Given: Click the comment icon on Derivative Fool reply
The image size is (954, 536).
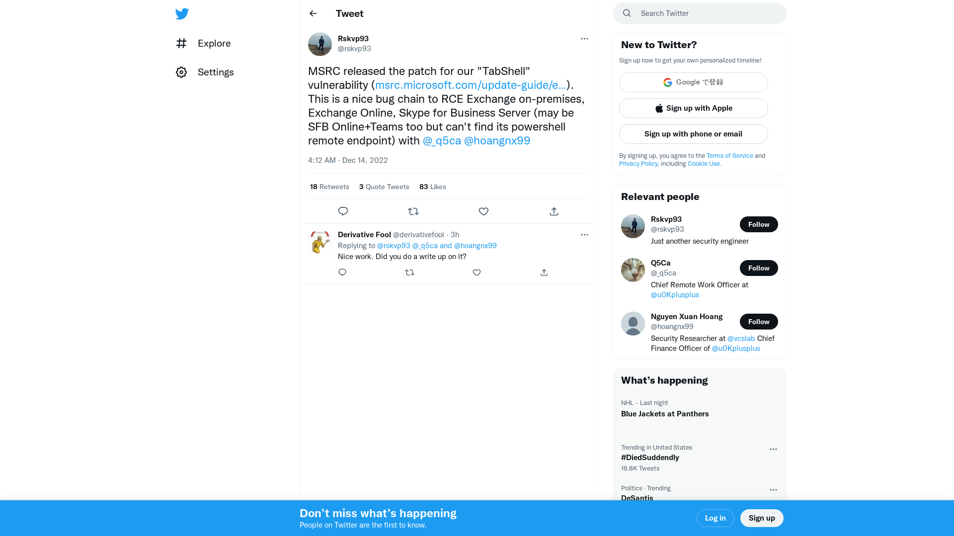Looking at the screenshot, I should coord(342,272).
